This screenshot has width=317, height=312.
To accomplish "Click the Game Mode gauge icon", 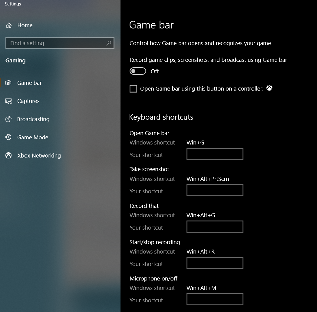I will 8,137.
